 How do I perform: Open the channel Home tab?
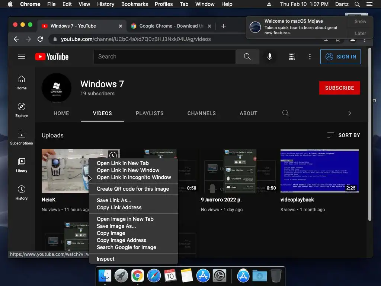coord(61,113)
